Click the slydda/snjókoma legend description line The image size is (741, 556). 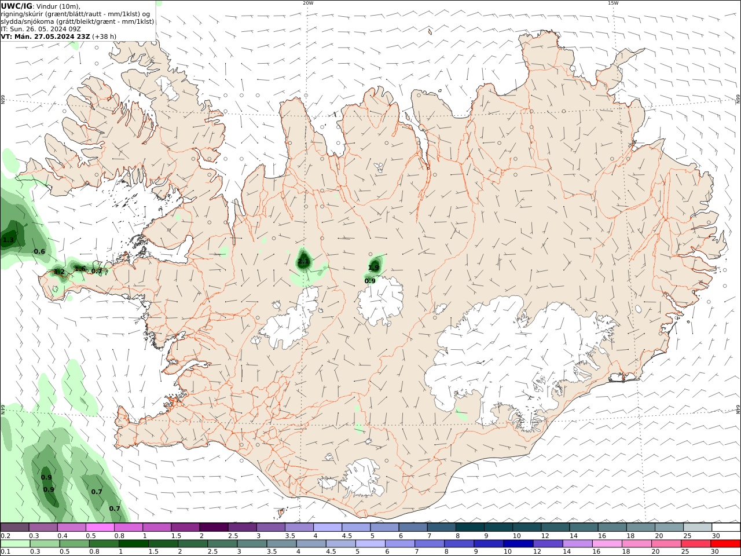[x=78, y=21]
